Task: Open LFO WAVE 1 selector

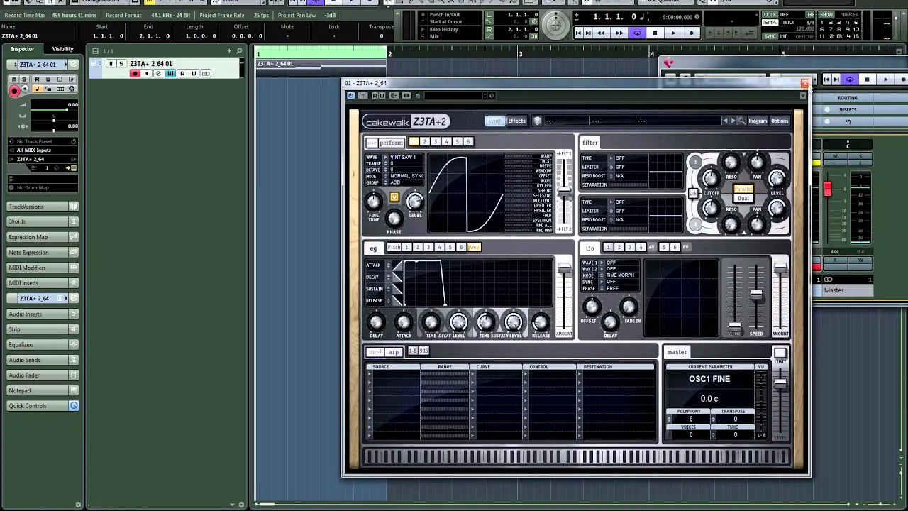Action: point(621,263)
